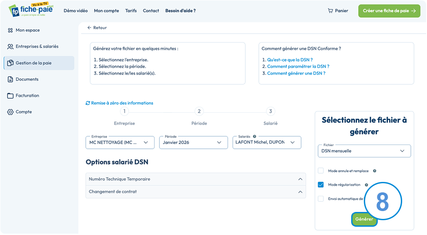Click help icon beside Mode annule et remplace
427x235 pixels.
(x=374, y=171)
